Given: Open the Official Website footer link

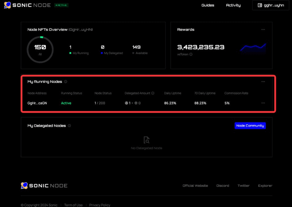Looking at the screenshot, I should coord(195,186).
